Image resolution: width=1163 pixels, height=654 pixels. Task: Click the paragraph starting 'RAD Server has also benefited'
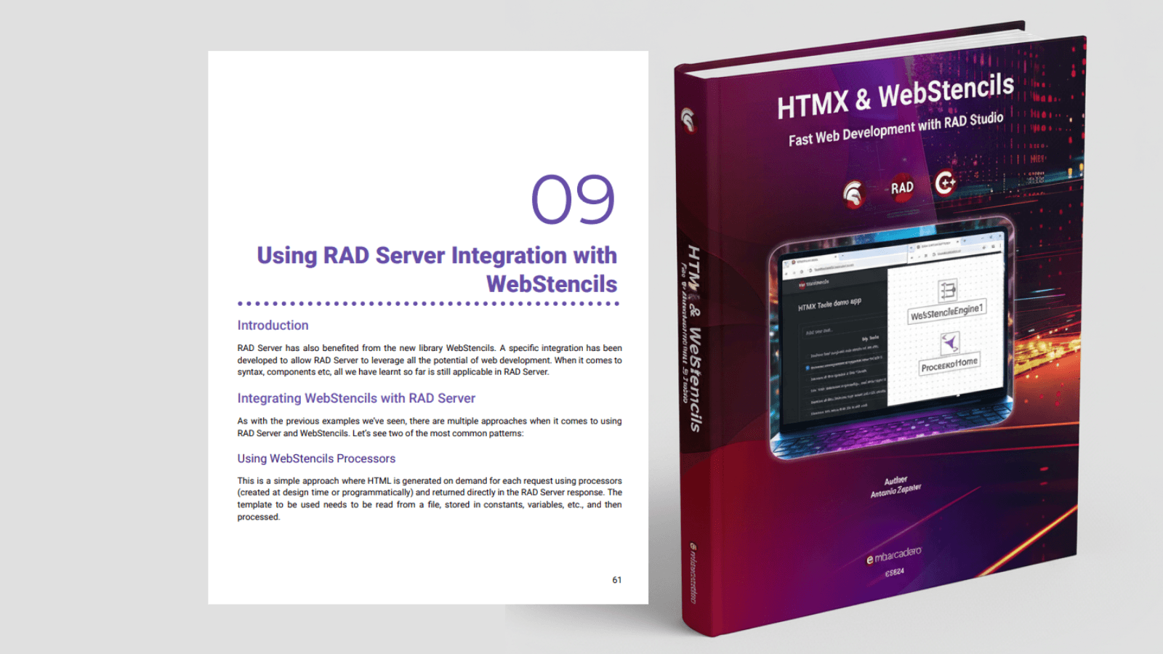pos(430,360)
